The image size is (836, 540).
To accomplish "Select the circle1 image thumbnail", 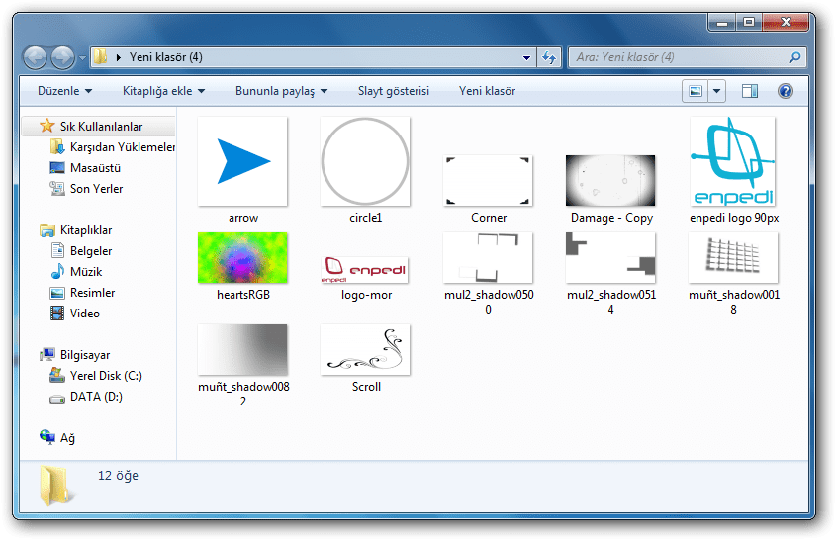I will 365,161.
